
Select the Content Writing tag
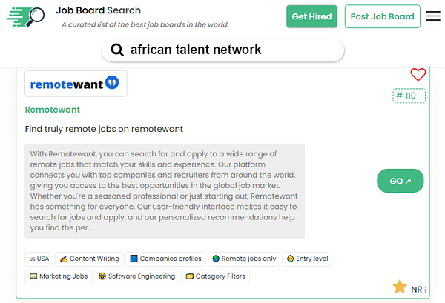point(89,259)
